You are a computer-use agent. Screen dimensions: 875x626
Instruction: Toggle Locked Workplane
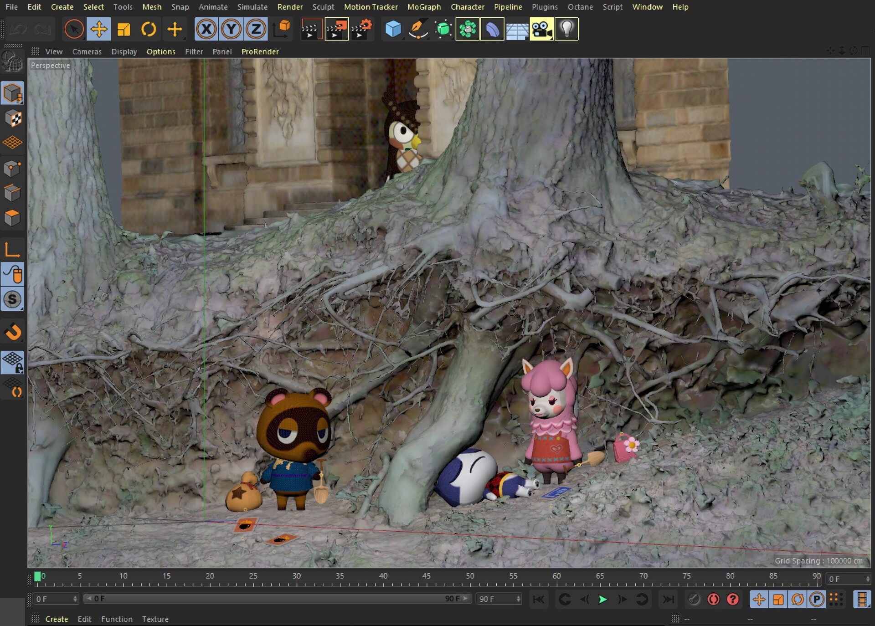tap(12, 363)
